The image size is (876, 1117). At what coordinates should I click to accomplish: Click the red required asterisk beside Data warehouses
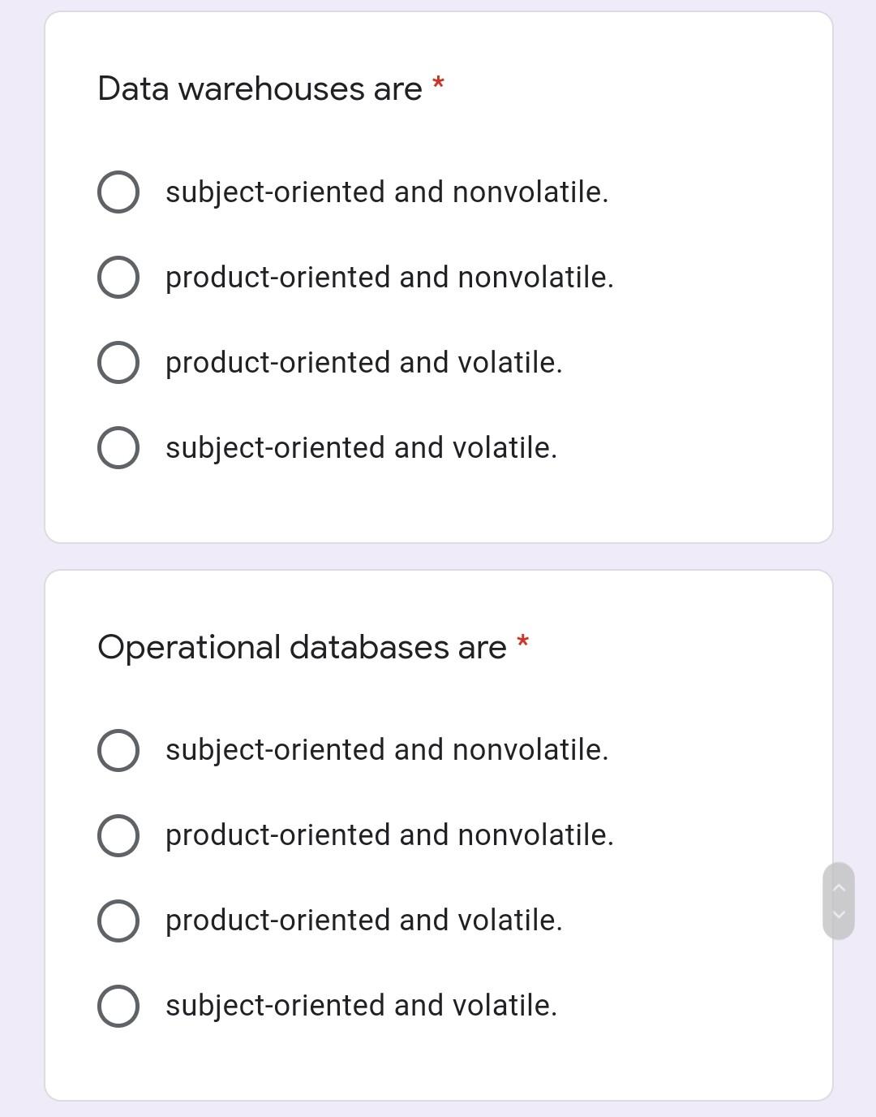pyautogui.click(x=438, y=83)
